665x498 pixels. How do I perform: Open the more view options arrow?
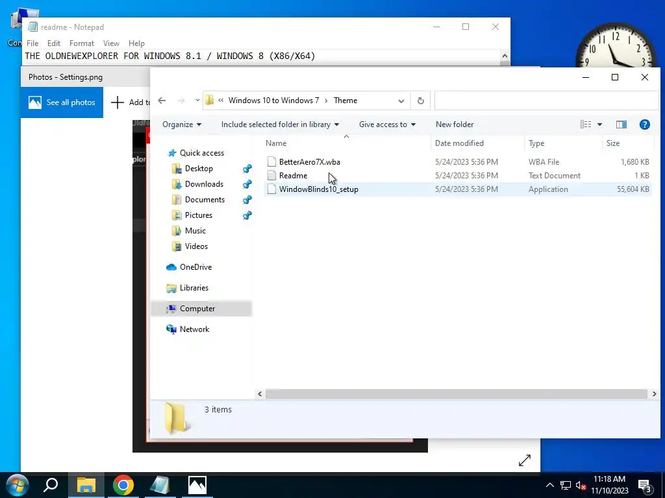599,124
